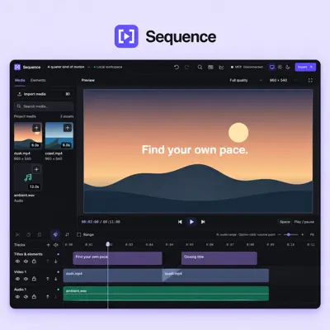Add ambient.wav to timeline with plus icon
This screenshot has height=330, width=330.
(x=36, y=169)
